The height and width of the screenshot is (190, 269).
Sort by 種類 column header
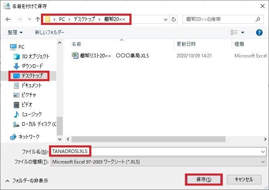239,44
